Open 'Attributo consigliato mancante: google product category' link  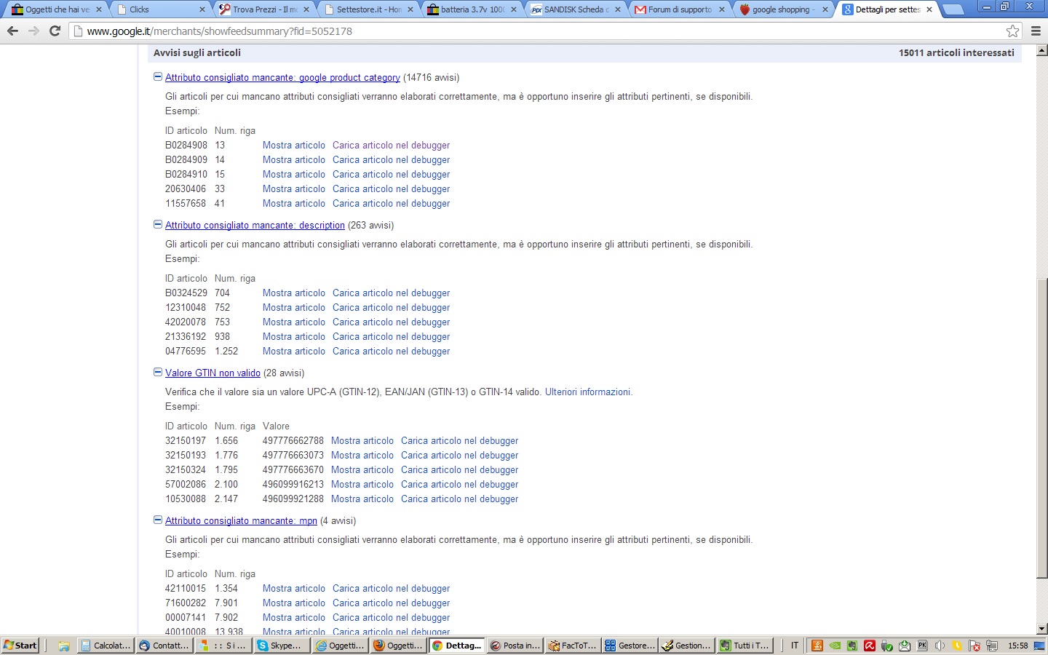coord(282,78)
